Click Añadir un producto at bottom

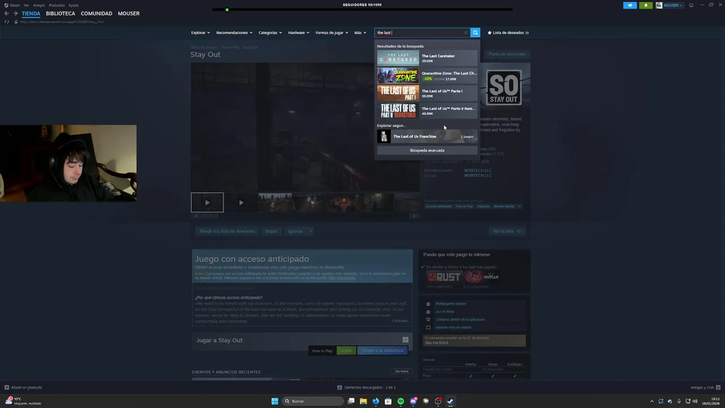tap(23, 388)
